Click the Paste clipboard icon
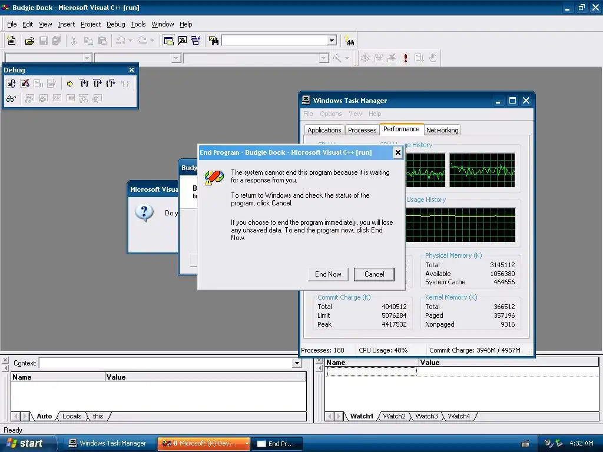Screen dimensions: 603x452 [102, 41]
